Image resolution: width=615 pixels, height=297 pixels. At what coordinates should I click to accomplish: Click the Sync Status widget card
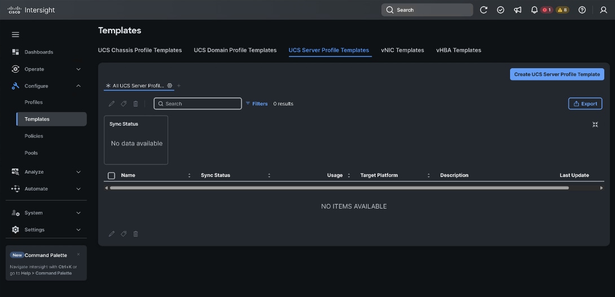pyautogui.click(x=136, y=140)
